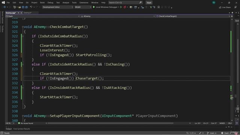Click the tab settings gear icon above the editor
240x135 pixels.
232,13
